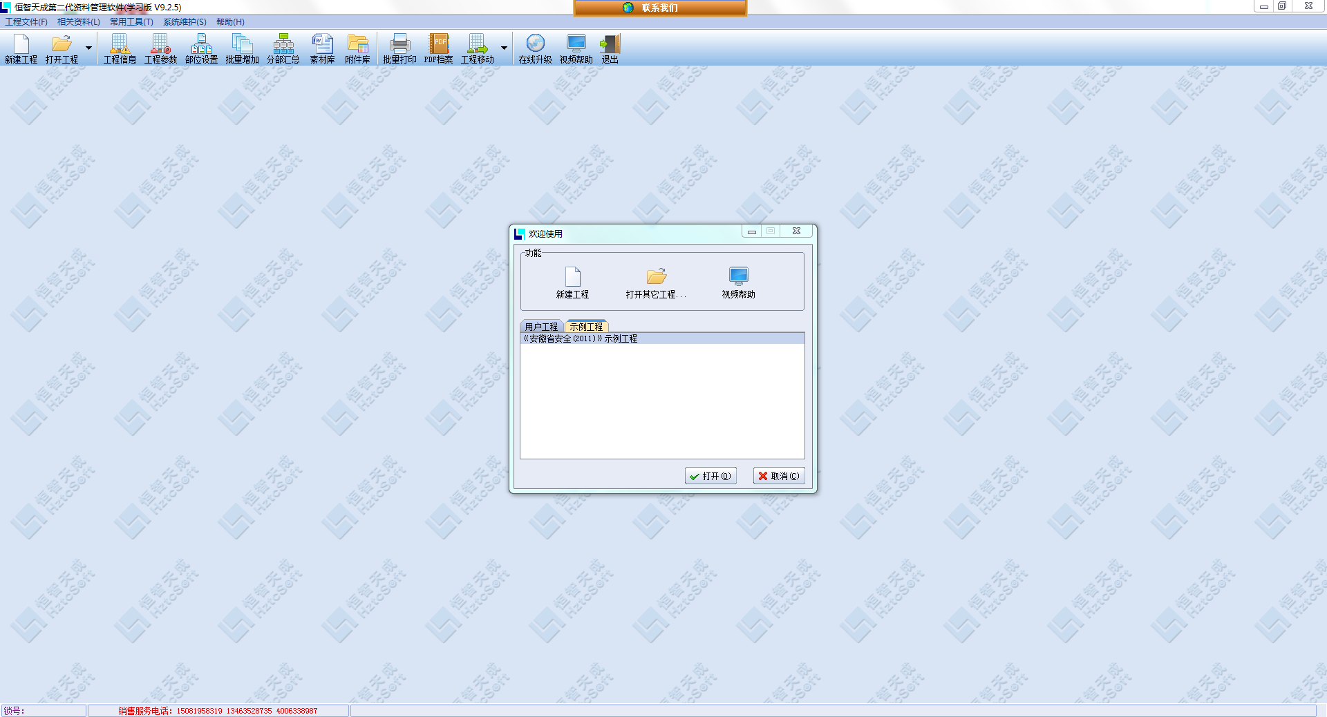The image size is (1327, 717).
Task: Click the restore button of main window
Action: (x=1282, y=6)
